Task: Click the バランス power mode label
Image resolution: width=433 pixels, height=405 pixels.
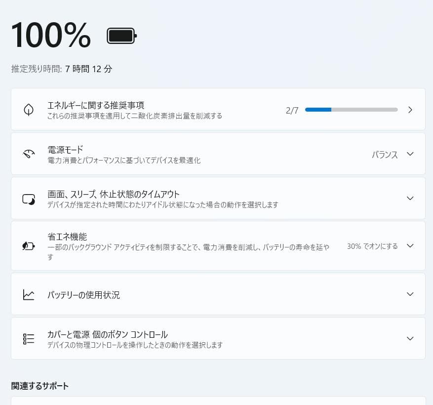Action: pos(385,154)
